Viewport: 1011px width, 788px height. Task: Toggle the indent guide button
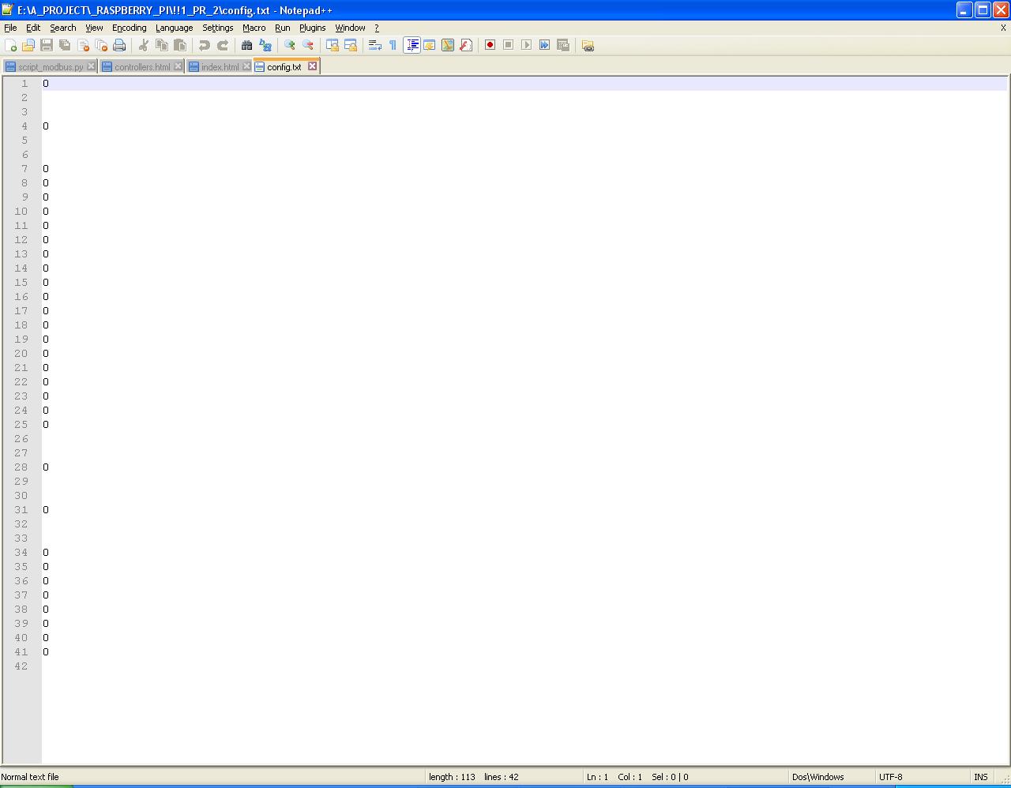[x=412, y=45]
